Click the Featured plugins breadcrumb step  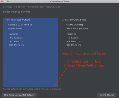point(53,7)
